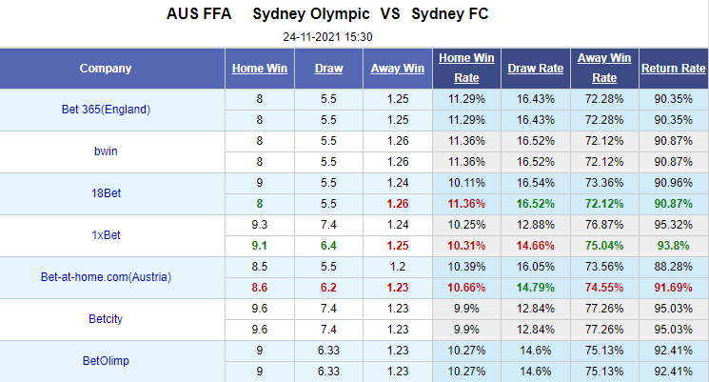Select 1xBet green away win rate 75.04%
This screenshot has height=382, width=709.
604,246
